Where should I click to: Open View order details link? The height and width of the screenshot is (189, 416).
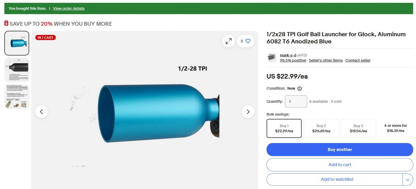point(69,8)
